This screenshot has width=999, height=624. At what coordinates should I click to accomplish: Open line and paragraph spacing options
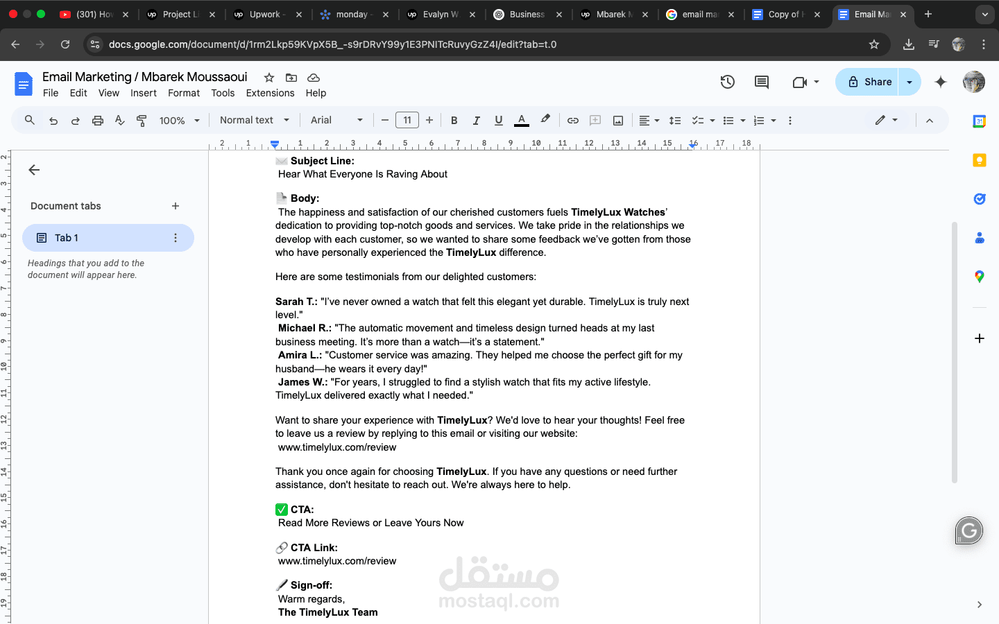(x=675, y=121)
